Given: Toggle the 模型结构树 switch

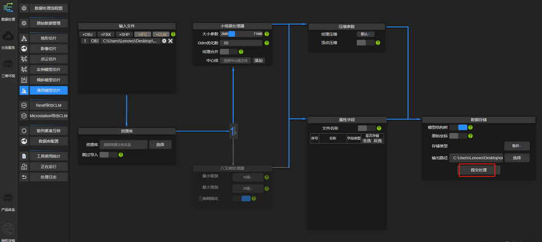Looking at the screenshot, I should tap(458, 127).
